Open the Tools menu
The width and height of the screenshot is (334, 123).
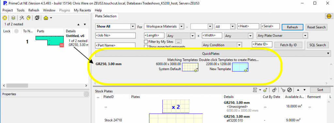21,10
